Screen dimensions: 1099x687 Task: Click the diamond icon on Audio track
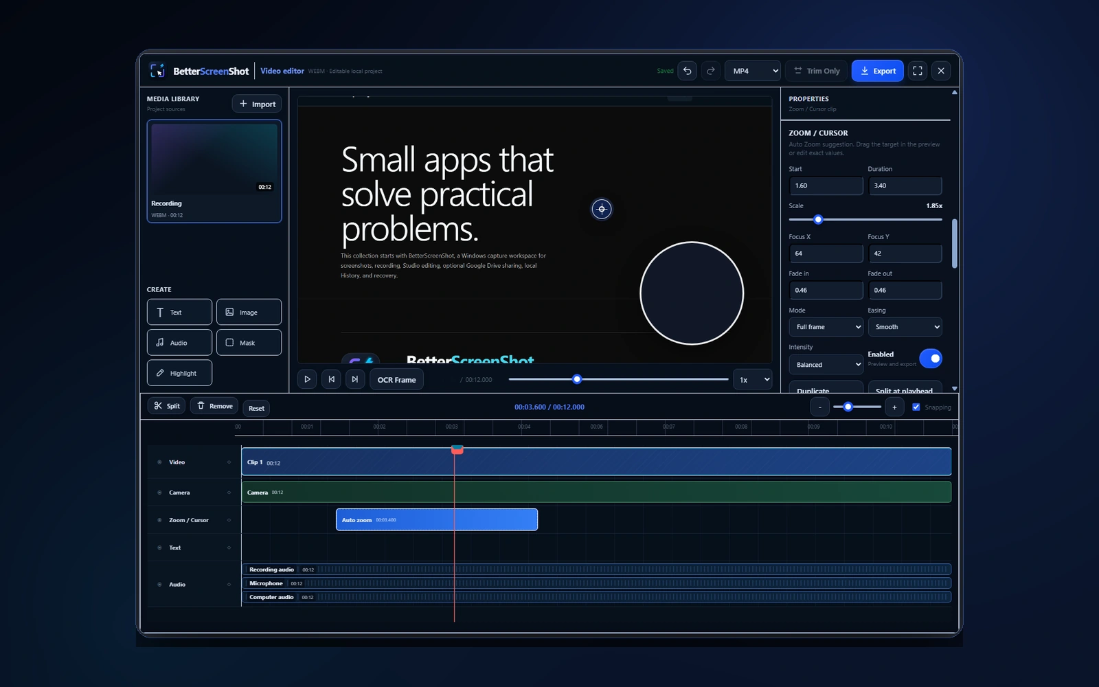pyautogui.click(x=229, y=585)
